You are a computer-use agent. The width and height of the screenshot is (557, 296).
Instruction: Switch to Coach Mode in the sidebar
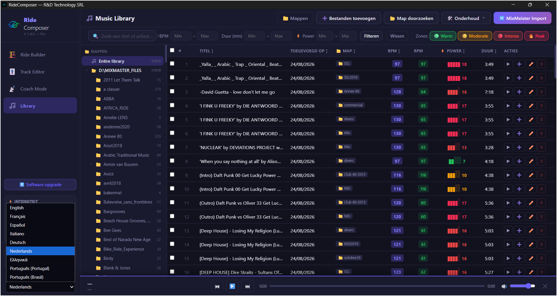tap(40, 89)
